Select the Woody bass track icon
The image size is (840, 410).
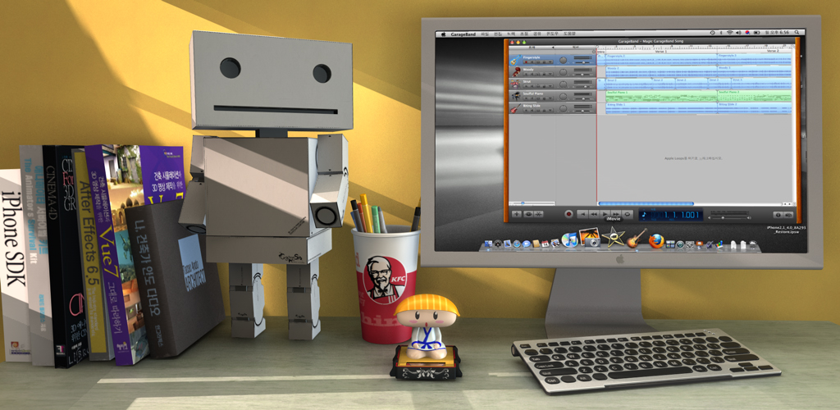coord(515,72)
